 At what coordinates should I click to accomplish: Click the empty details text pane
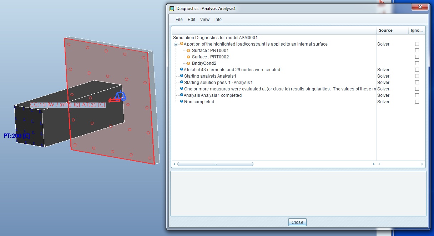point(298,194)
